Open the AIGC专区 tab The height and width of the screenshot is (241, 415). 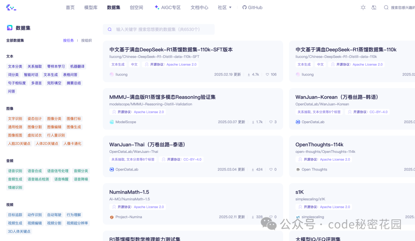(168, 7)
